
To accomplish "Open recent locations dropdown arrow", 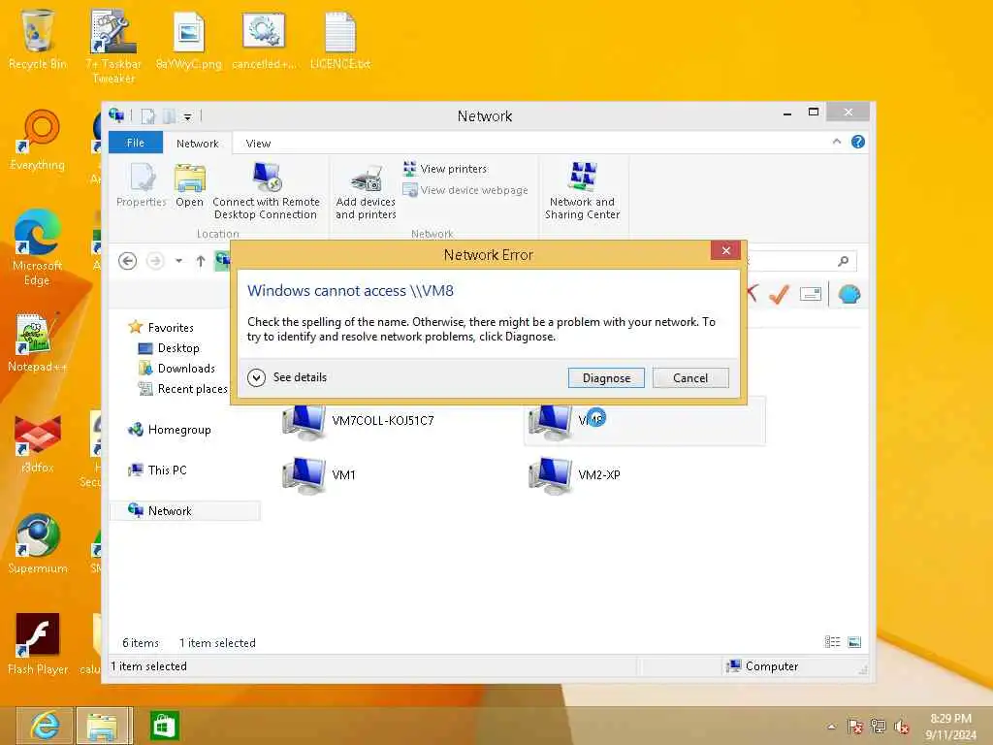I will point(179,261).
